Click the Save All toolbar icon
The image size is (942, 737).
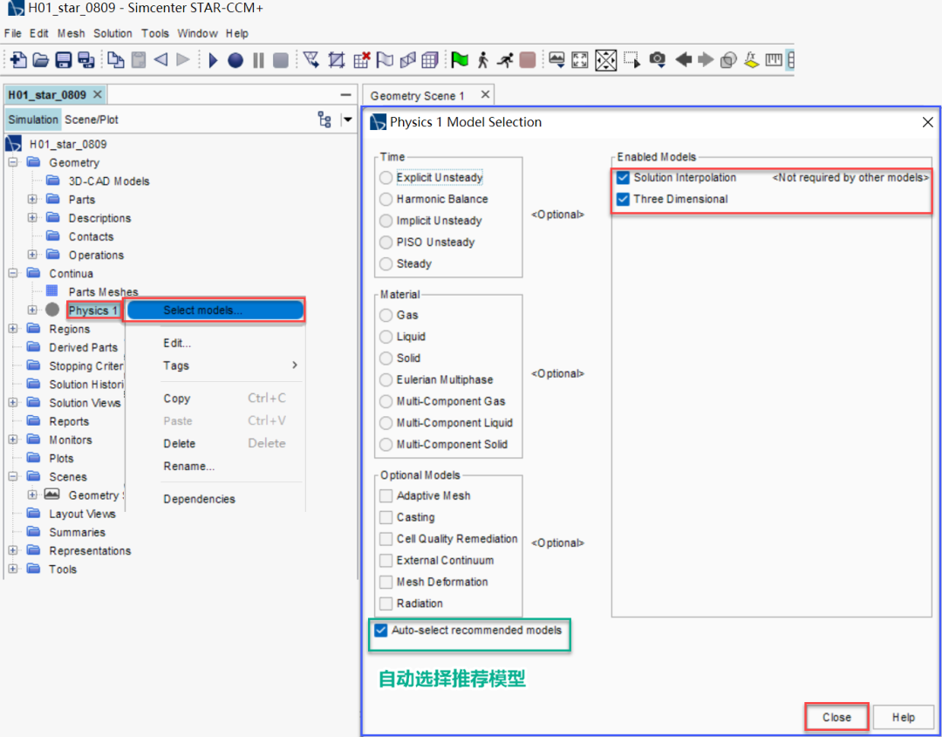(x=86, y=59)
